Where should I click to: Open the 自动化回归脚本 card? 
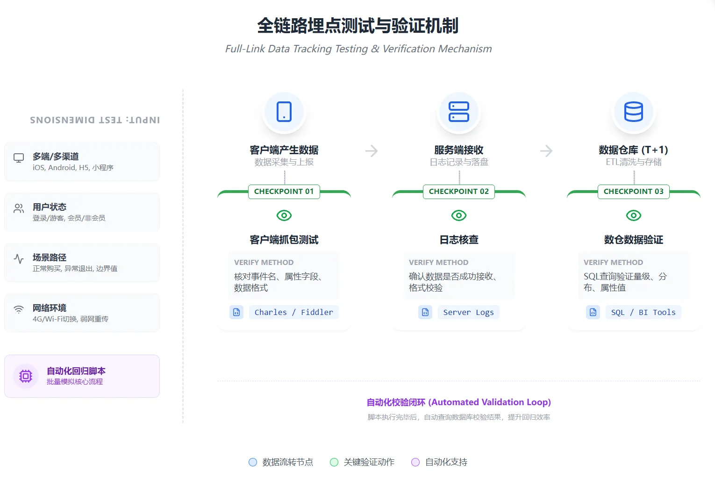pos(82,376)
